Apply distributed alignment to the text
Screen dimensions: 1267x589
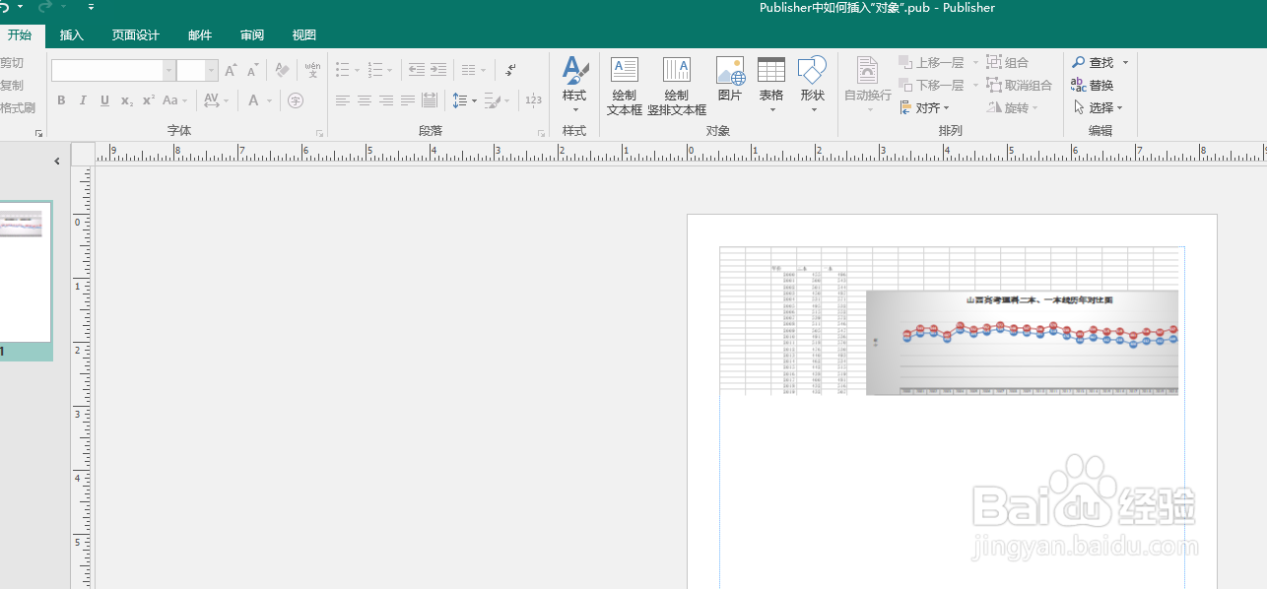pyautogui.click(x=430, y=100)
